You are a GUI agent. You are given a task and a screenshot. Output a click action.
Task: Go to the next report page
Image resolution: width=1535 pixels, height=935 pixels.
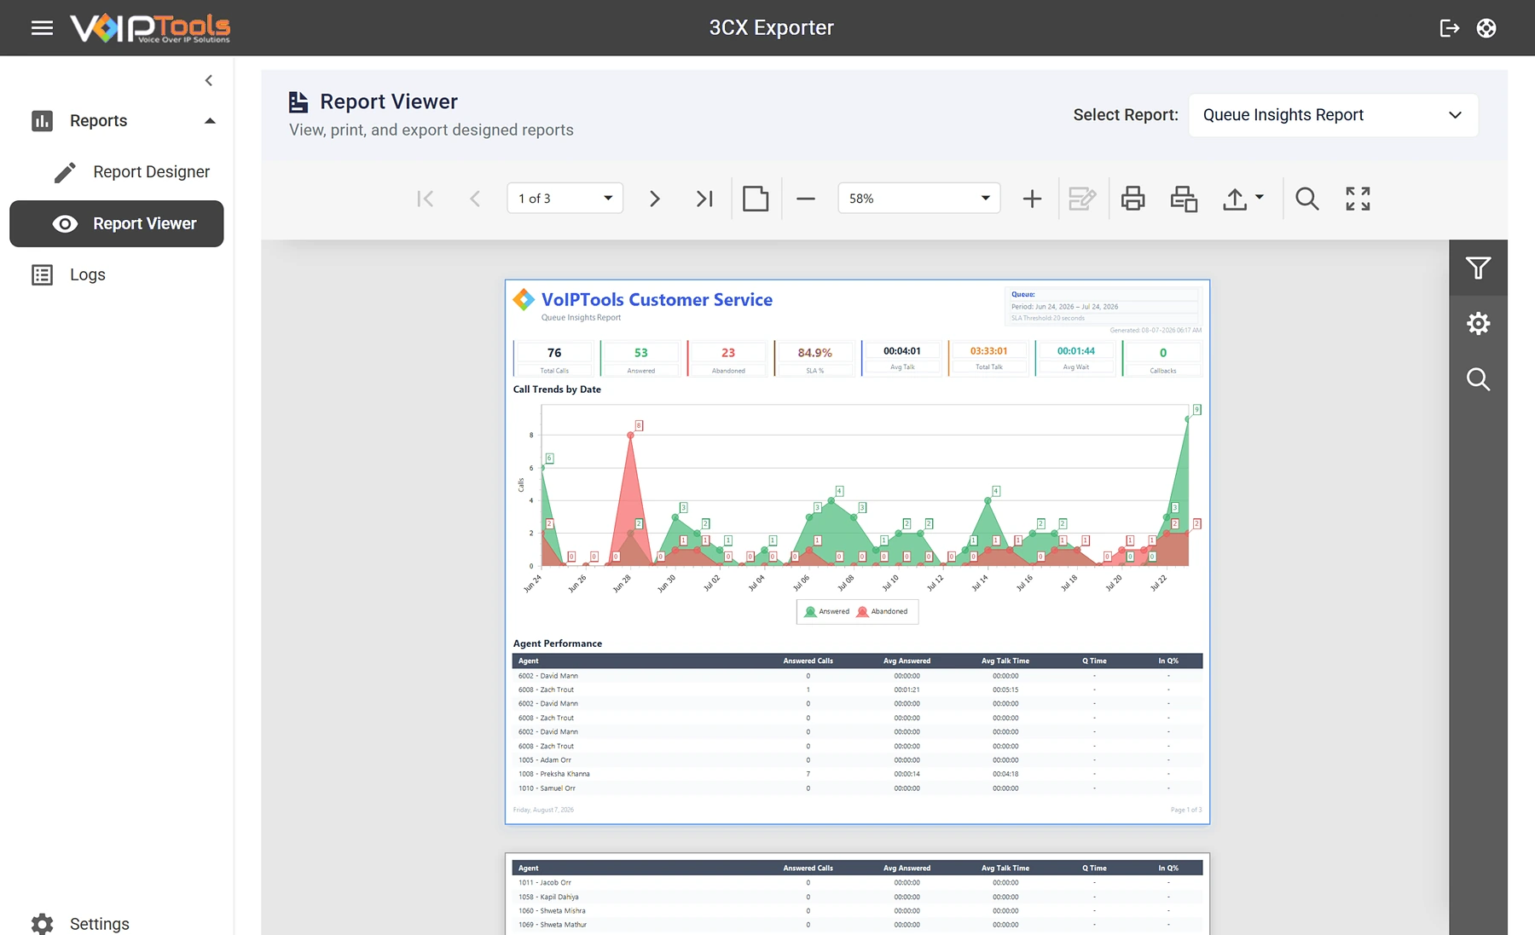point(654,199)
